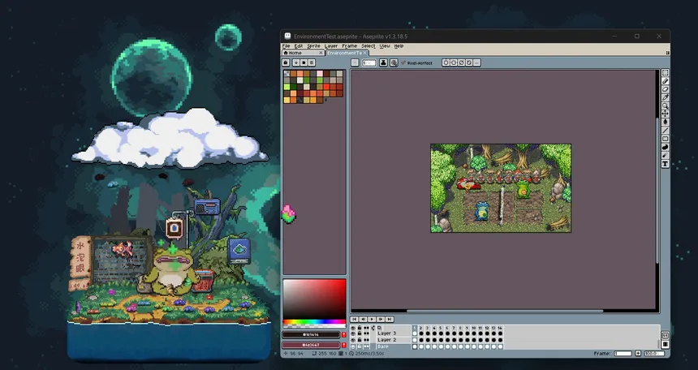Screen dimensions: 698x370
Task: Click the Aseprite app icon in title bar
Action: point(287,36)
